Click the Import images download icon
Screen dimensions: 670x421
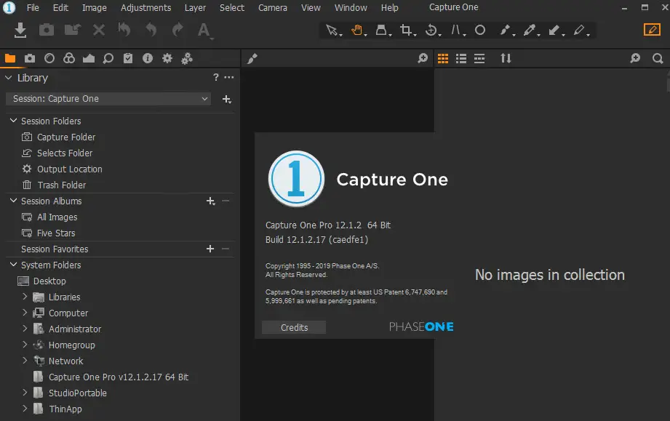(20, 31)
